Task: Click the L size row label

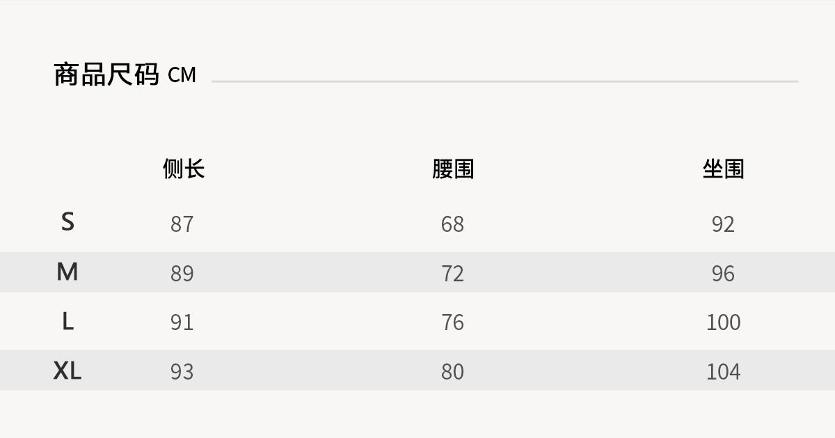Action: click(67, 321)
